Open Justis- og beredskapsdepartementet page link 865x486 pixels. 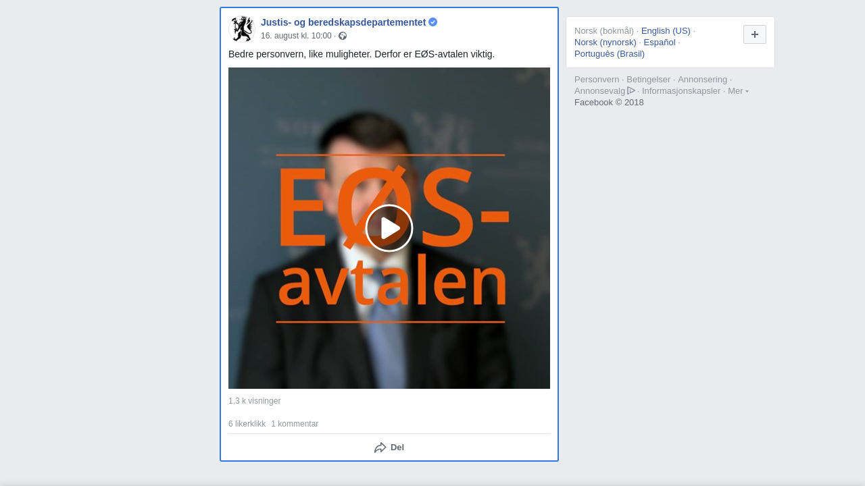point(343,22)
